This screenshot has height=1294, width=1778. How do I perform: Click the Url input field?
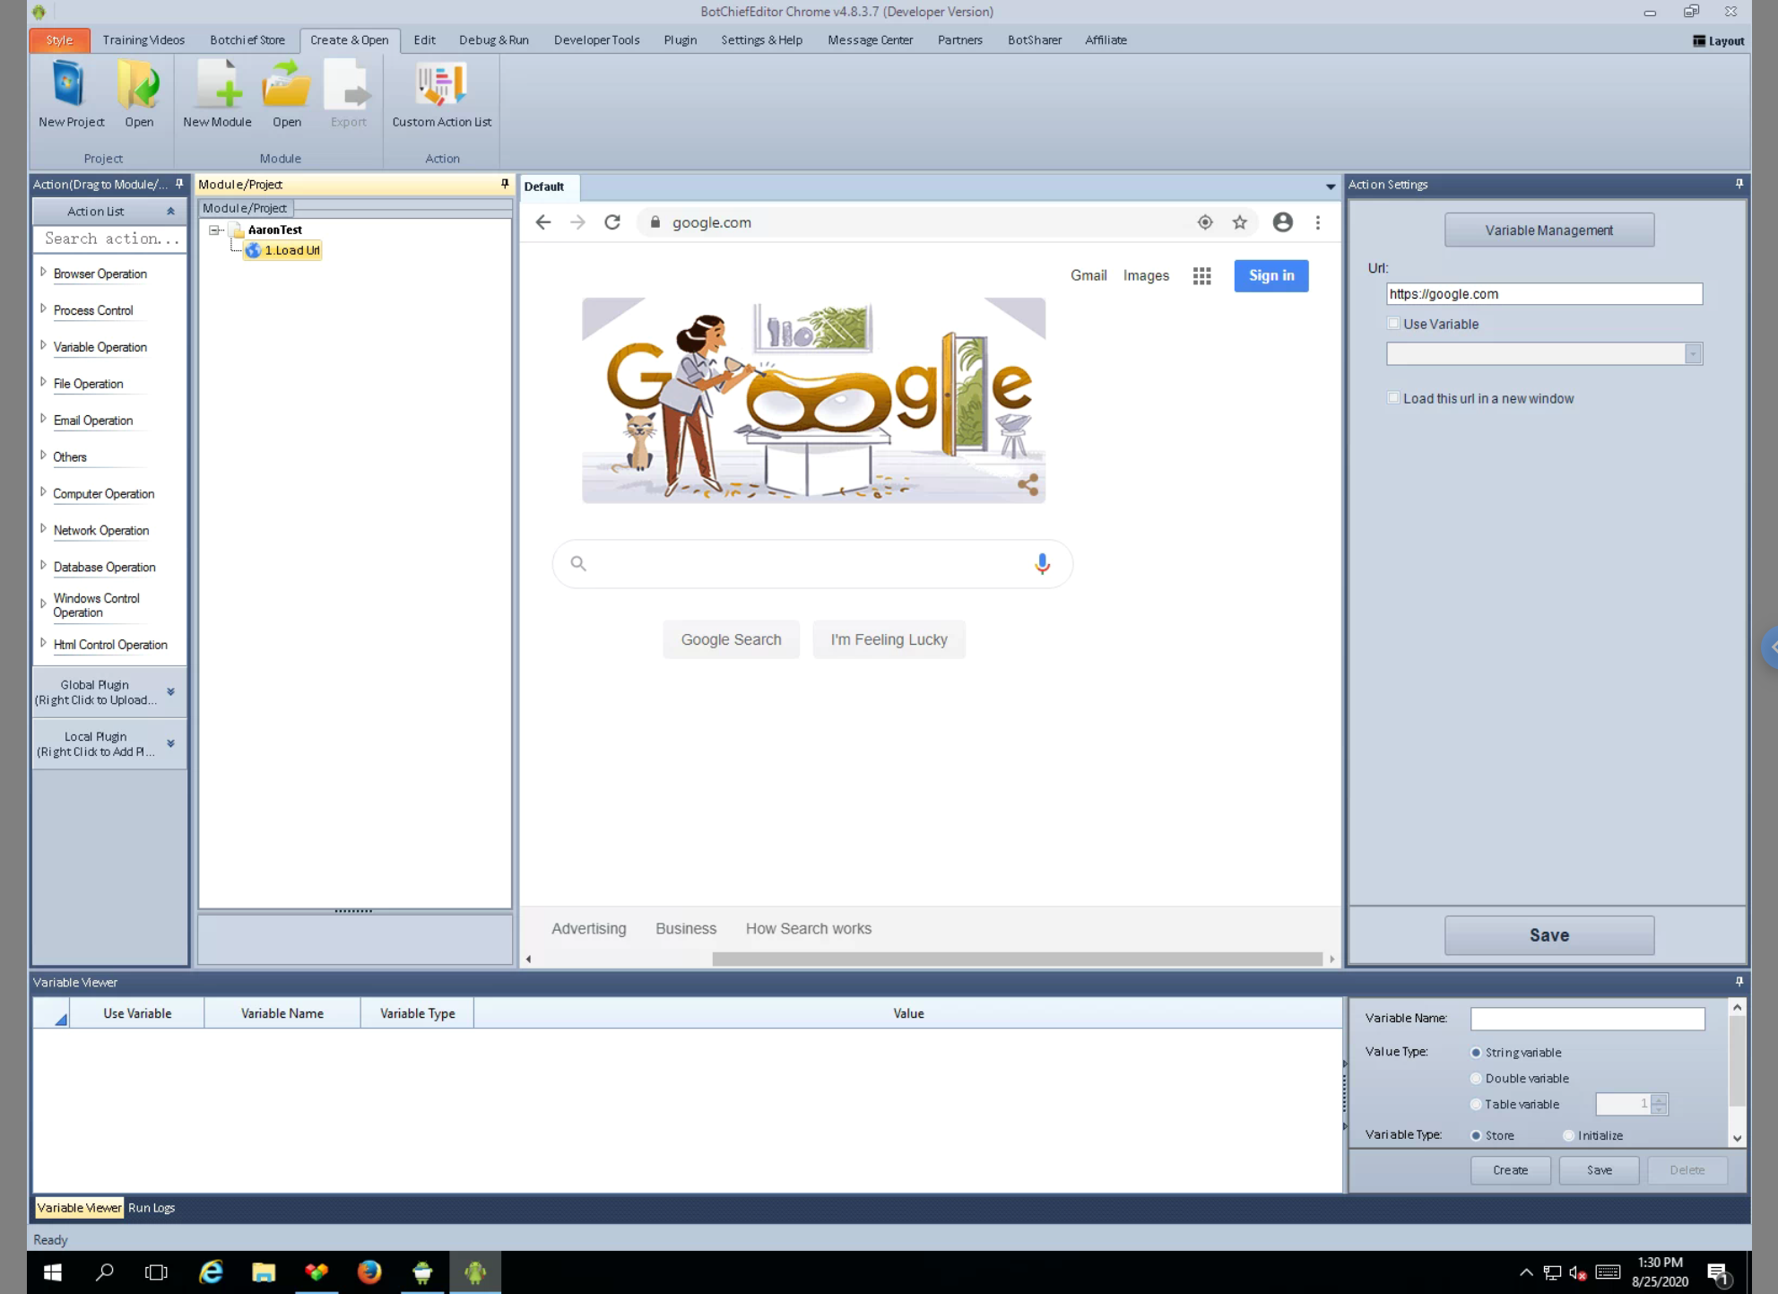1543,294
